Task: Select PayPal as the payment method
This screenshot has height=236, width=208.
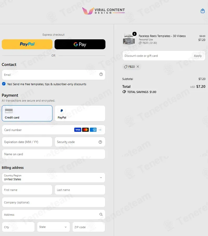Action: coord(80,113)
